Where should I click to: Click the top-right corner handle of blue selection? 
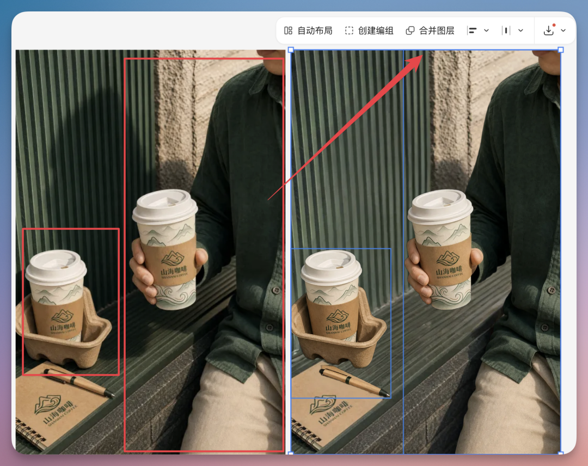(560, 50)
